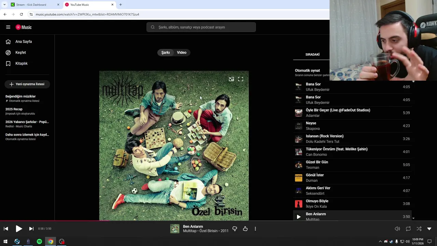This screenshot has width=437, height=246.
Task: Toggle repeat mode
Action: [408, 229]
